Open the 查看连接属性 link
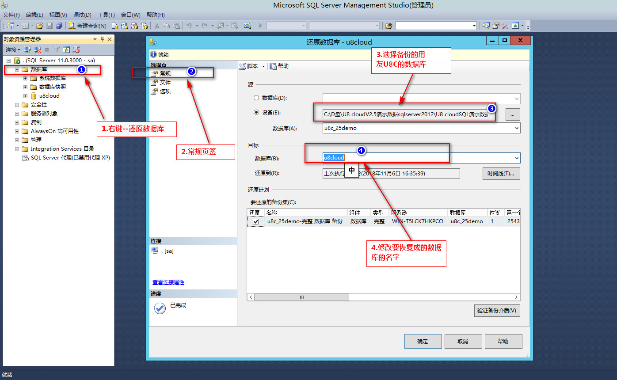Image resolution: width=617 pixels, height=380 pixels. click(168, 282)
